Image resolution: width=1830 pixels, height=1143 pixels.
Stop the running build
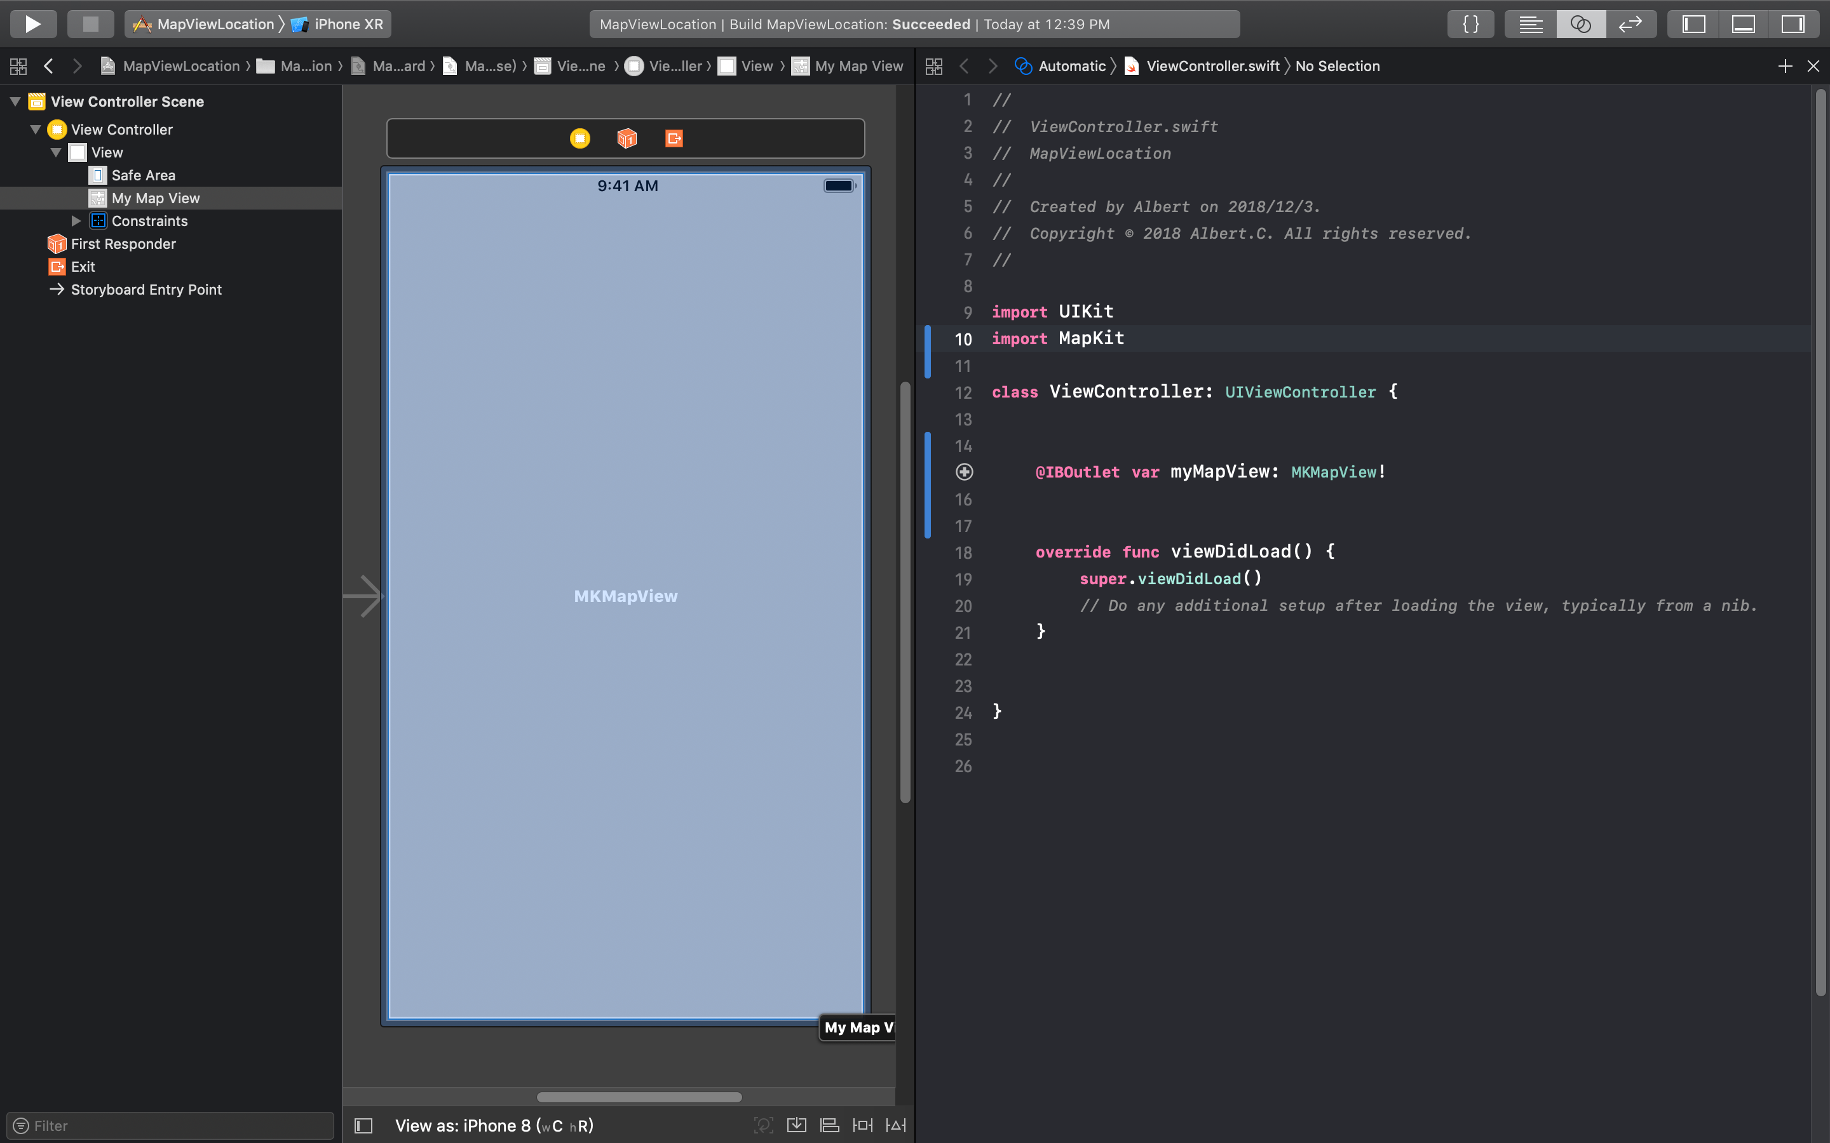click(90, 24)
